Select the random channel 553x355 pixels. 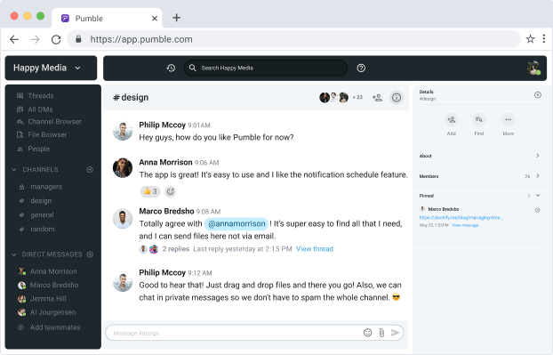point(37,229)
